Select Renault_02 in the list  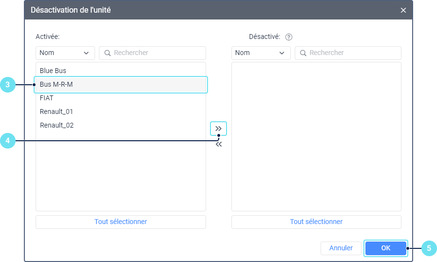click(57, 125)
